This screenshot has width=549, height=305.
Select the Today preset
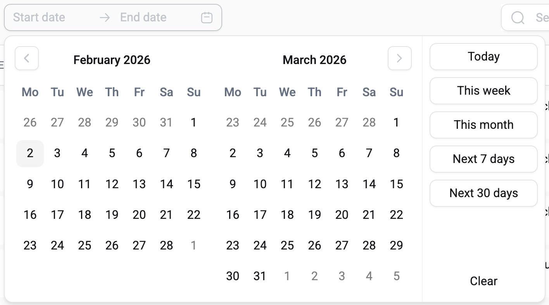point(483,57)
